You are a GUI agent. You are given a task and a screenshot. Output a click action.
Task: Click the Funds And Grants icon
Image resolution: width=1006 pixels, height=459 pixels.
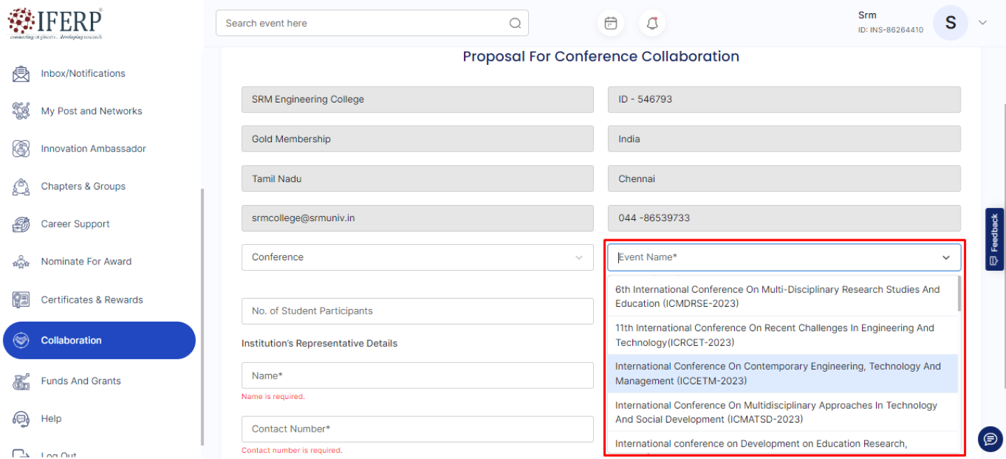[x=21, y=381]
